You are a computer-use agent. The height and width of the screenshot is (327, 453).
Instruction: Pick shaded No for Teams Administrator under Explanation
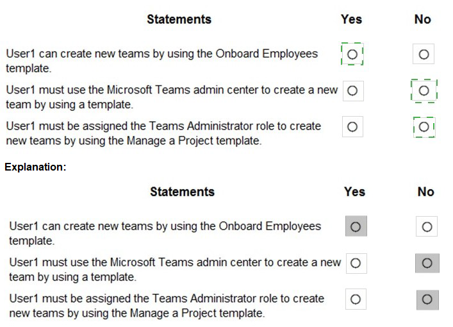pyautogui.click(x=427, y=299)
